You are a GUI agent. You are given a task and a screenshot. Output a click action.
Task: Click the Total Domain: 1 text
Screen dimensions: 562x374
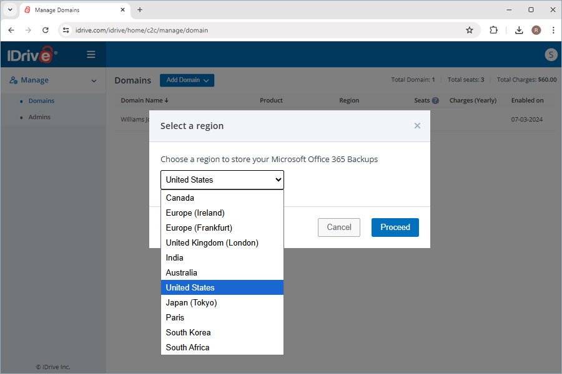click(413, 79)
